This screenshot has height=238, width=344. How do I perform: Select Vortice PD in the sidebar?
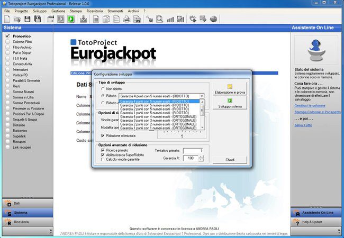coord(20,75)
